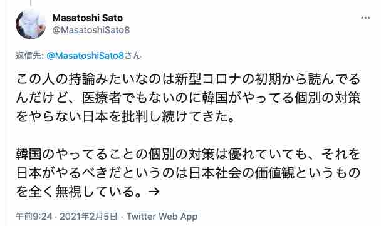The image size is (381, 226).
Task: Click the 2021年2月5日 date
Action: point(88,216)
